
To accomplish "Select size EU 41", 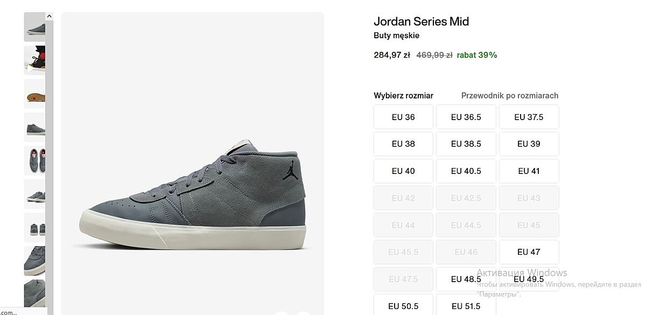I will click(529, 171).
